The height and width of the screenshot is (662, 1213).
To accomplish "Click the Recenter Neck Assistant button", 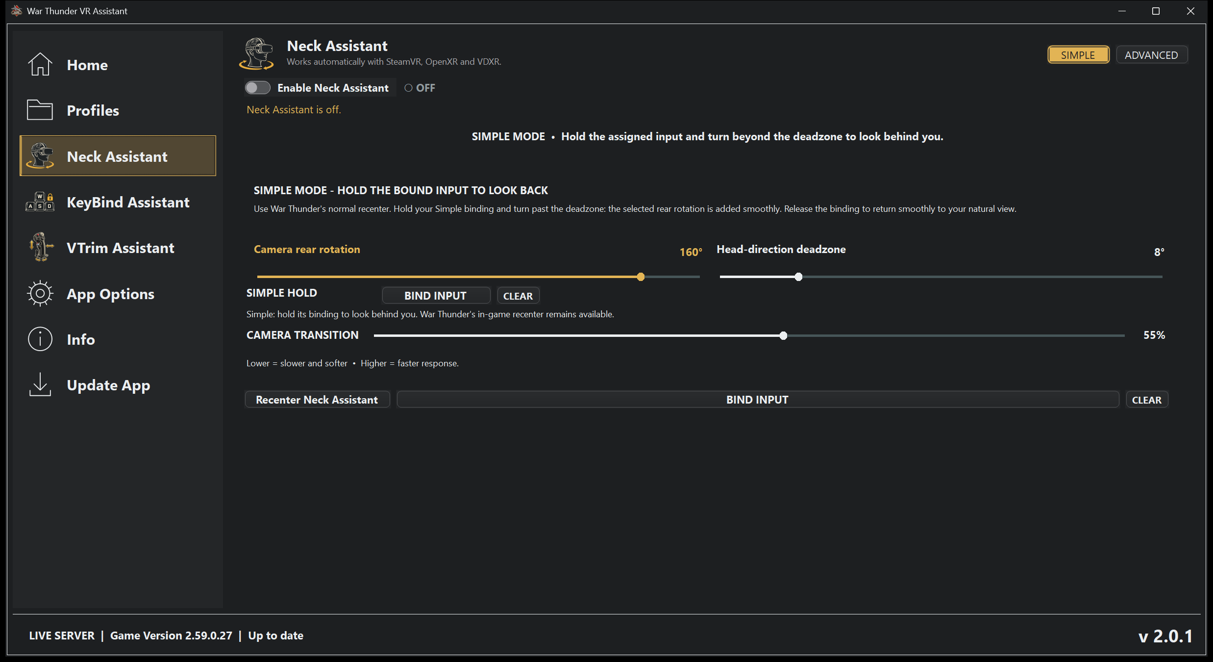I will click(317, 400).
